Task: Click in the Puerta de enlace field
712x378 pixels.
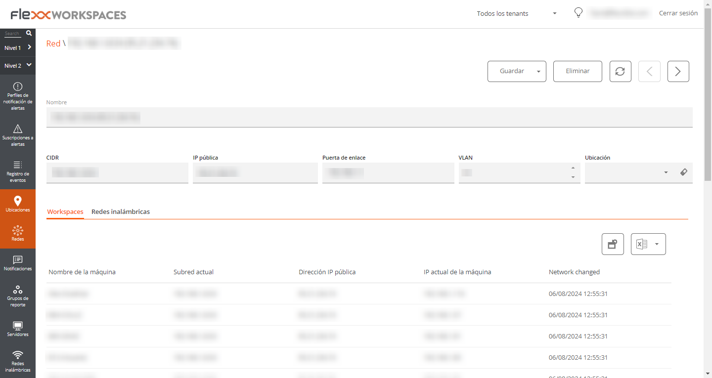Action: [388, 172]
